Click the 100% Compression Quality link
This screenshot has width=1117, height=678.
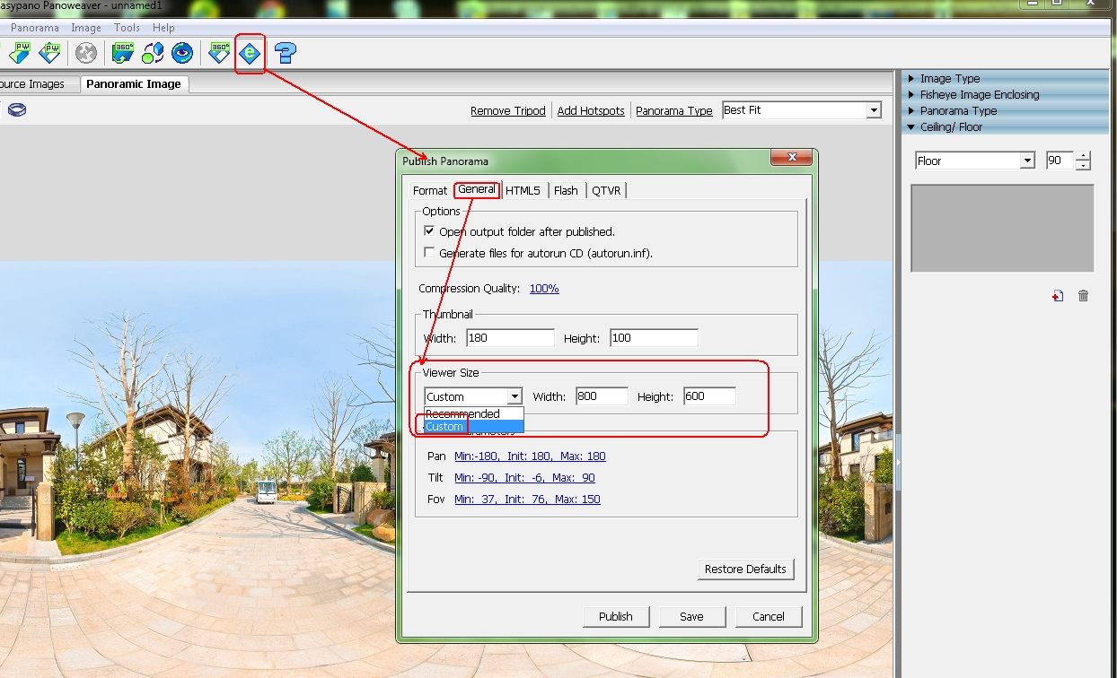544,289
